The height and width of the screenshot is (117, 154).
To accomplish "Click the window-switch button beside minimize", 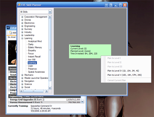I will pyautogui.click(x=111, y=5).
